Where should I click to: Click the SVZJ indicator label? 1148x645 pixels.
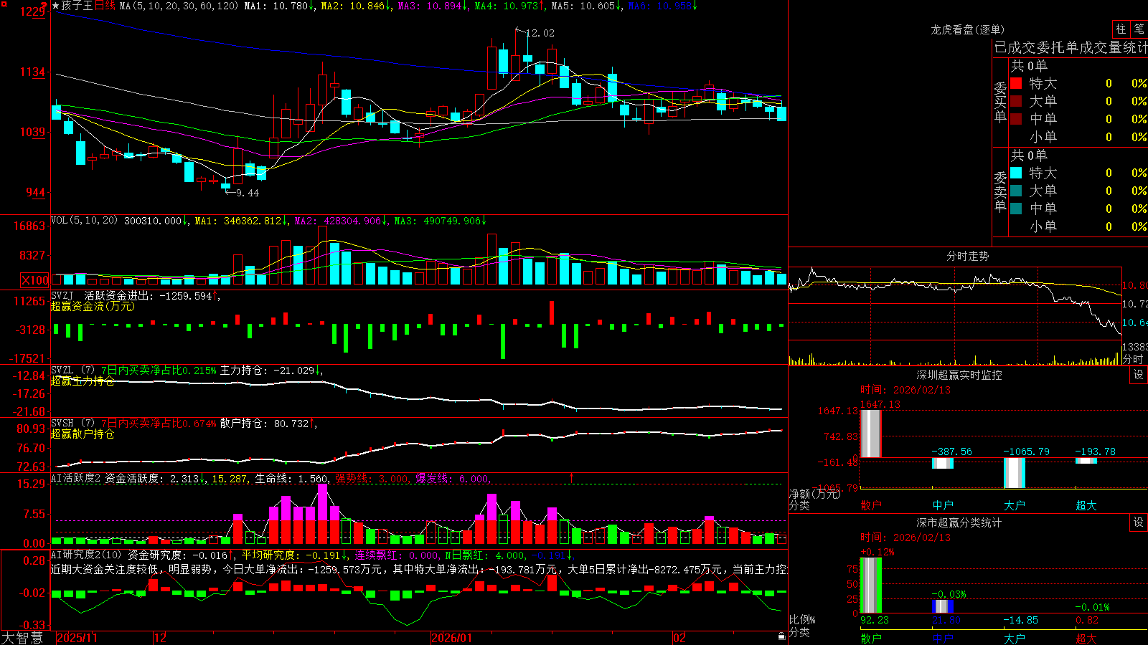[62, 295]
